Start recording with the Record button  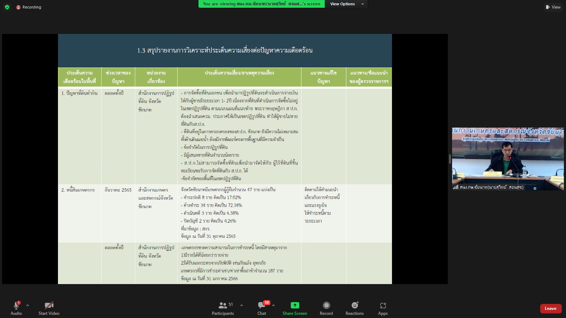tap(326, 308)
